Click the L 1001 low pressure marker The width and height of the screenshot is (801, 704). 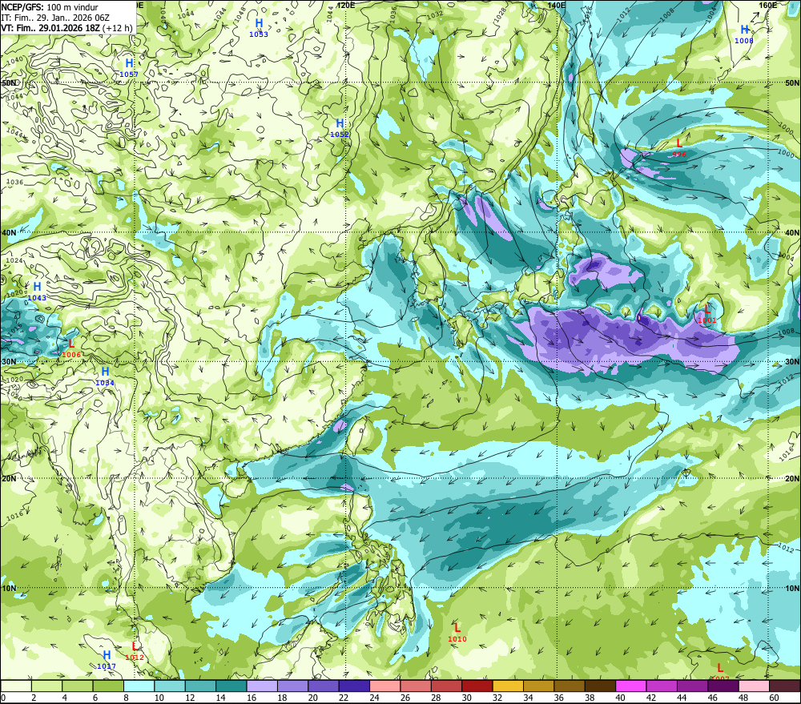tap(707, 314)
